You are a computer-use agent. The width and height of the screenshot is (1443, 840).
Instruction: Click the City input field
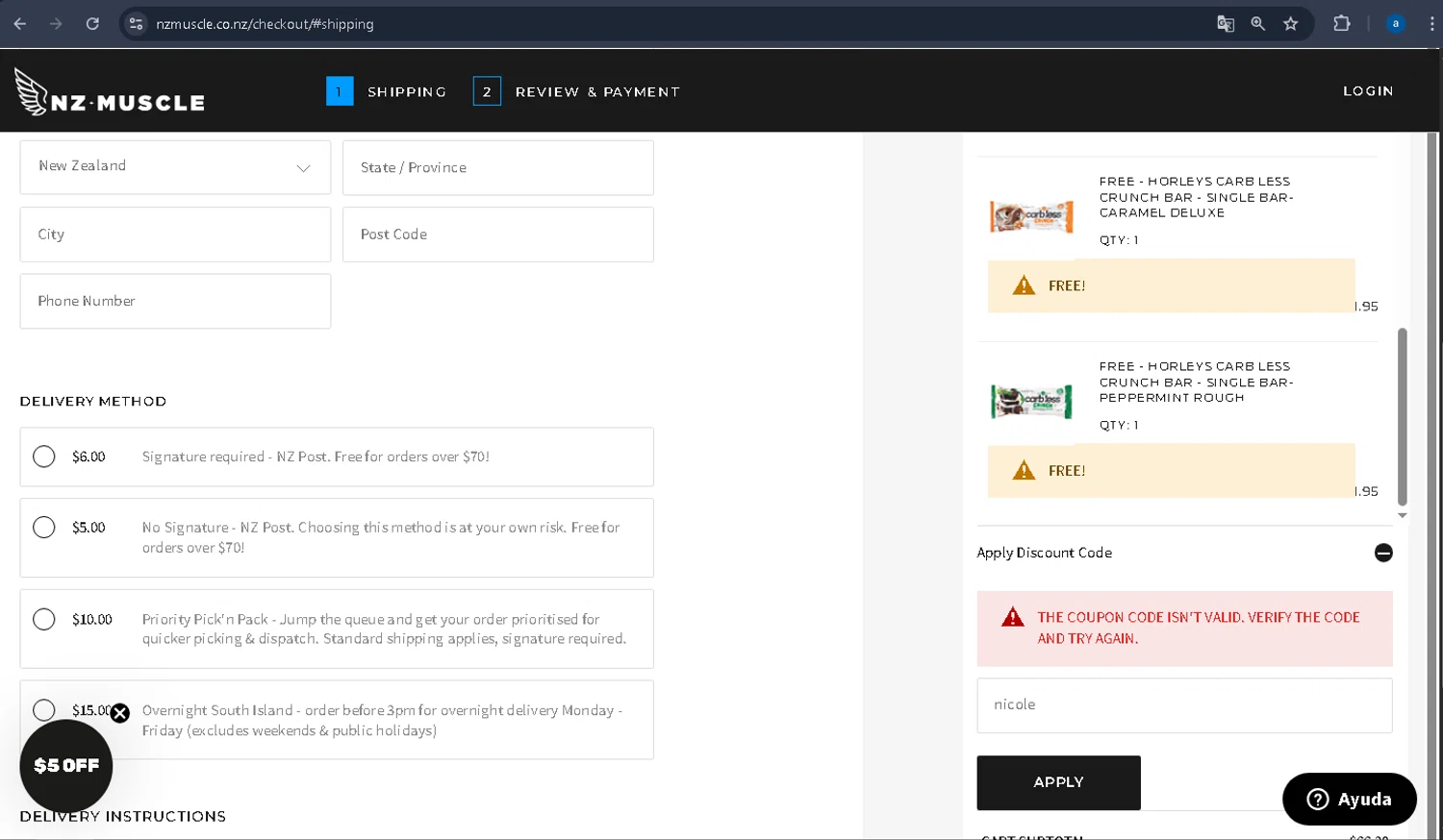[x=175, y=235]
